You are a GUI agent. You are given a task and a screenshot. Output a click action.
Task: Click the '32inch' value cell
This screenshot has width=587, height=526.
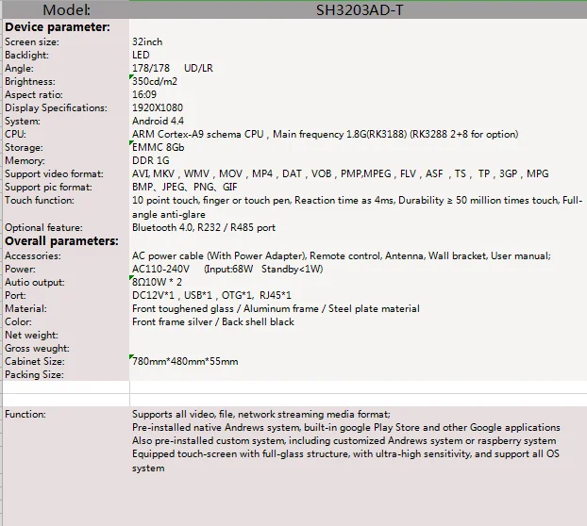(x=147, y=42)
